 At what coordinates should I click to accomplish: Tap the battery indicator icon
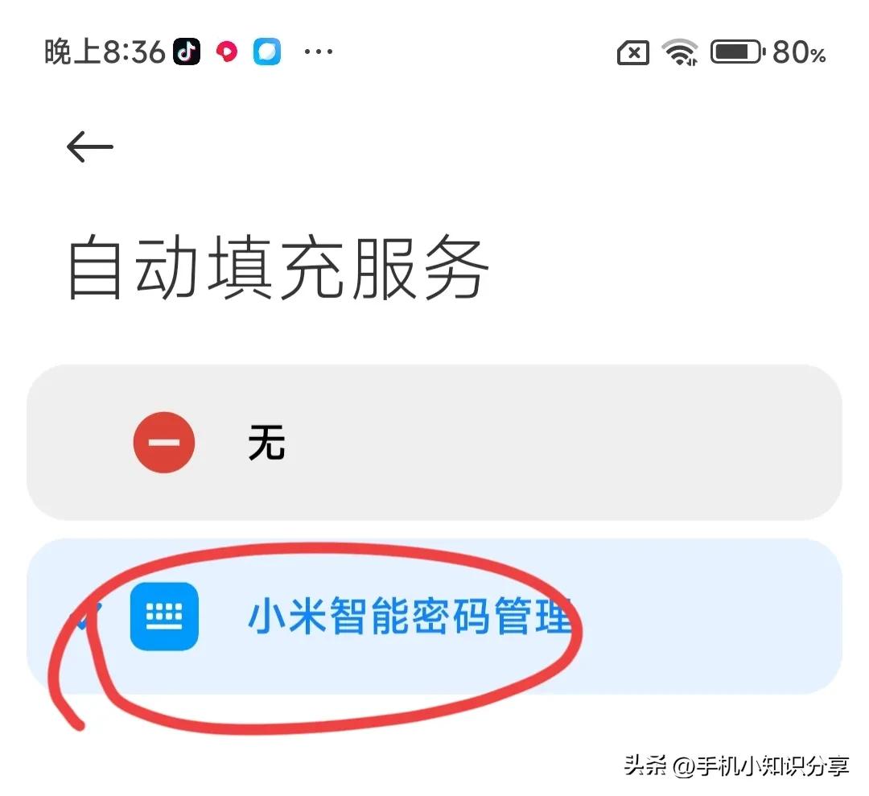(738, 52)
